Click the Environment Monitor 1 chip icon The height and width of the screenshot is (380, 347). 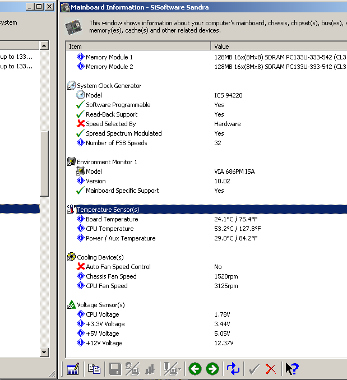click(x=71, y=161)
